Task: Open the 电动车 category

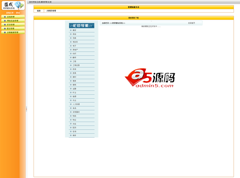Action: (75, 42)
